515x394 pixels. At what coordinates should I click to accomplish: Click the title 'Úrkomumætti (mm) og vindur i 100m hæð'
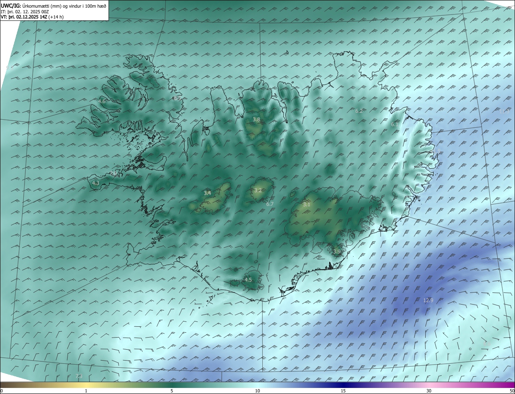pyautogui.click(x=64, y=6)
